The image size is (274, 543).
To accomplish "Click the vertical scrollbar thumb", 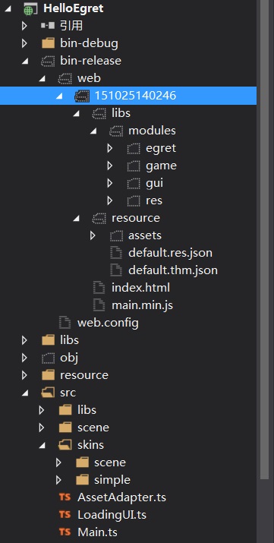I will pos(265,239).
